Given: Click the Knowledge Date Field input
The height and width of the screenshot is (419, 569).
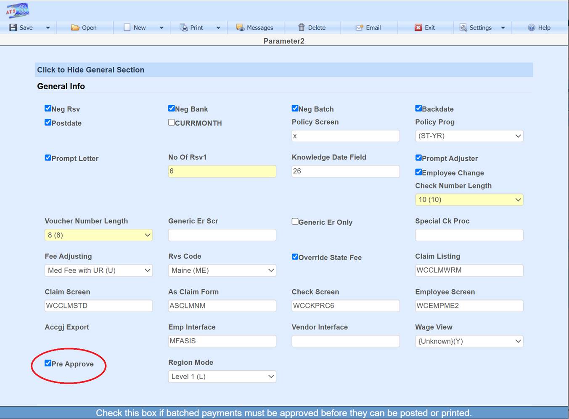Looking at the screenshot, I should click(x=345, y=171).
